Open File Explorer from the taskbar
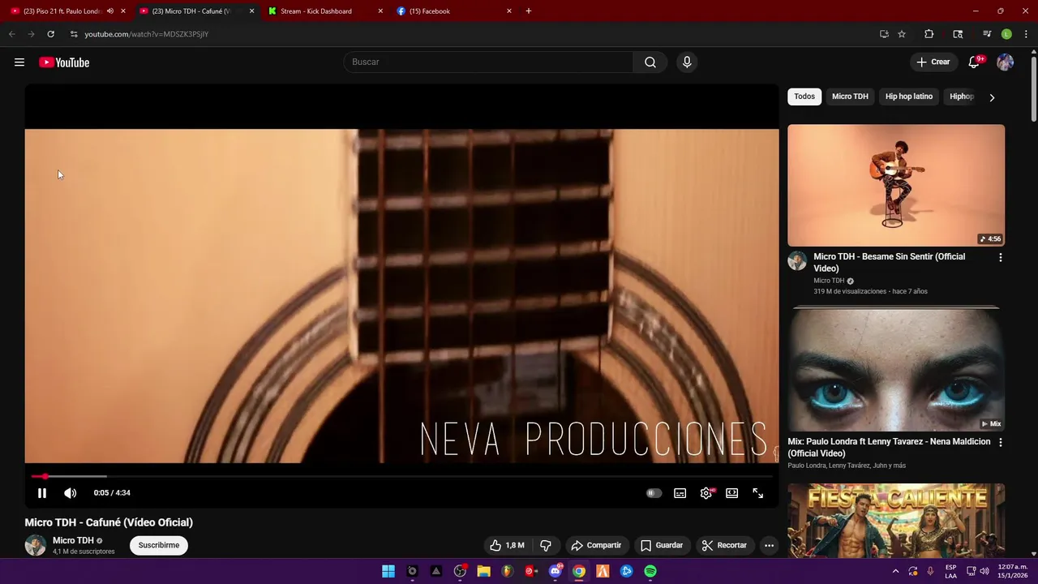1038x584 pixels. (483, 571)
